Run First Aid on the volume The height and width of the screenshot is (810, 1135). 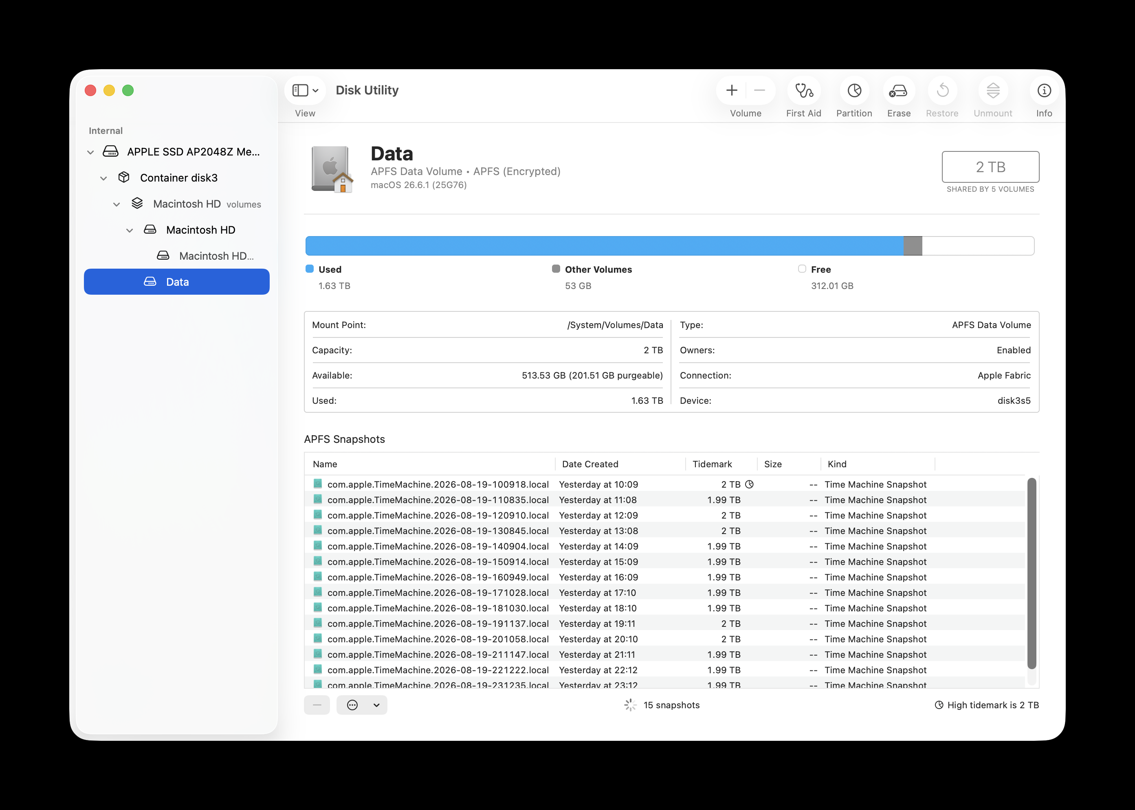point(803,90)
